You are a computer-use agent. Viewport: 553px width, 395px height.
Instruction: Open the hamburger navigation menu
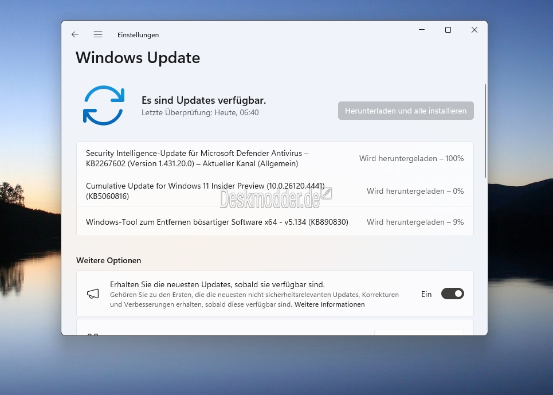click(x=98, y=34)
